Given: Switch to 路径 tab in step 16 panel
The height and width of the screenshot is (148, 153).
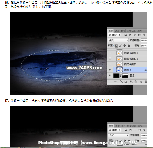Looking at the screenshot, I should point(123,31).
